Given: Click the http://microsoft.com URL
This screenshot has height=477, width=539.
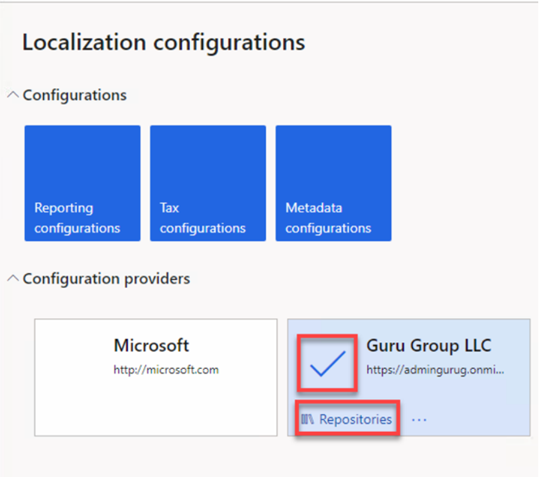Looking at the screenshot, I should (x=166, y=370).
